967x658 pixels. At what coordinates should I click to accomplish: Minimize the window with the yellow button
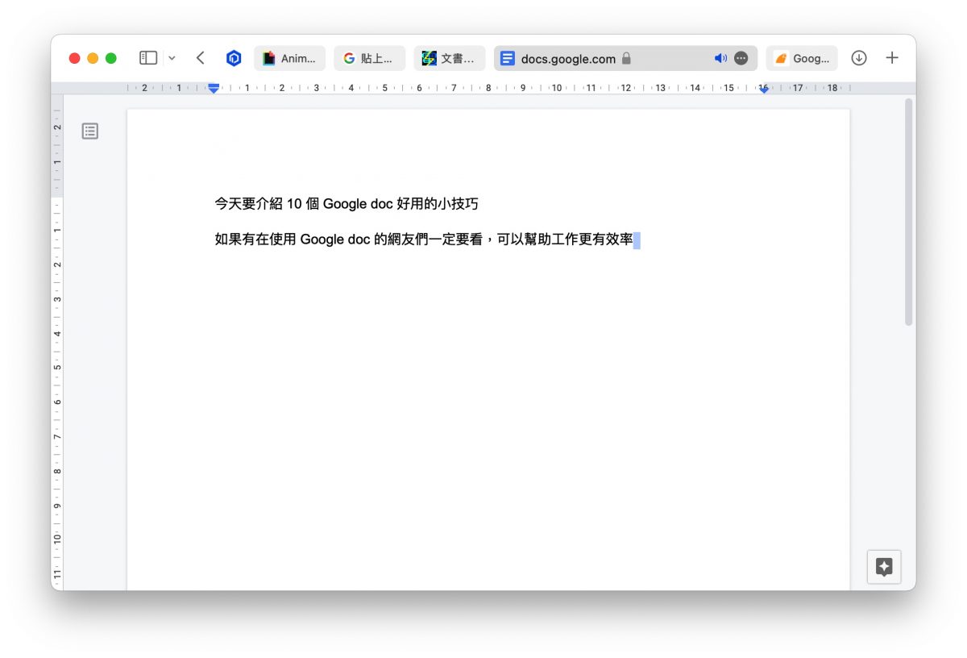(x=93, y=58)
